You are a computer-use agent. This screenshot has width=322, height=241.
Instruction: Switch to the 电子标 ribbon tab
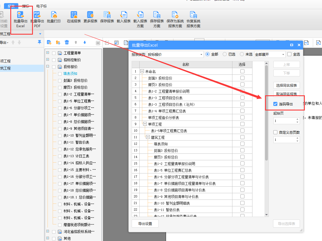click(x=41, y=6)
